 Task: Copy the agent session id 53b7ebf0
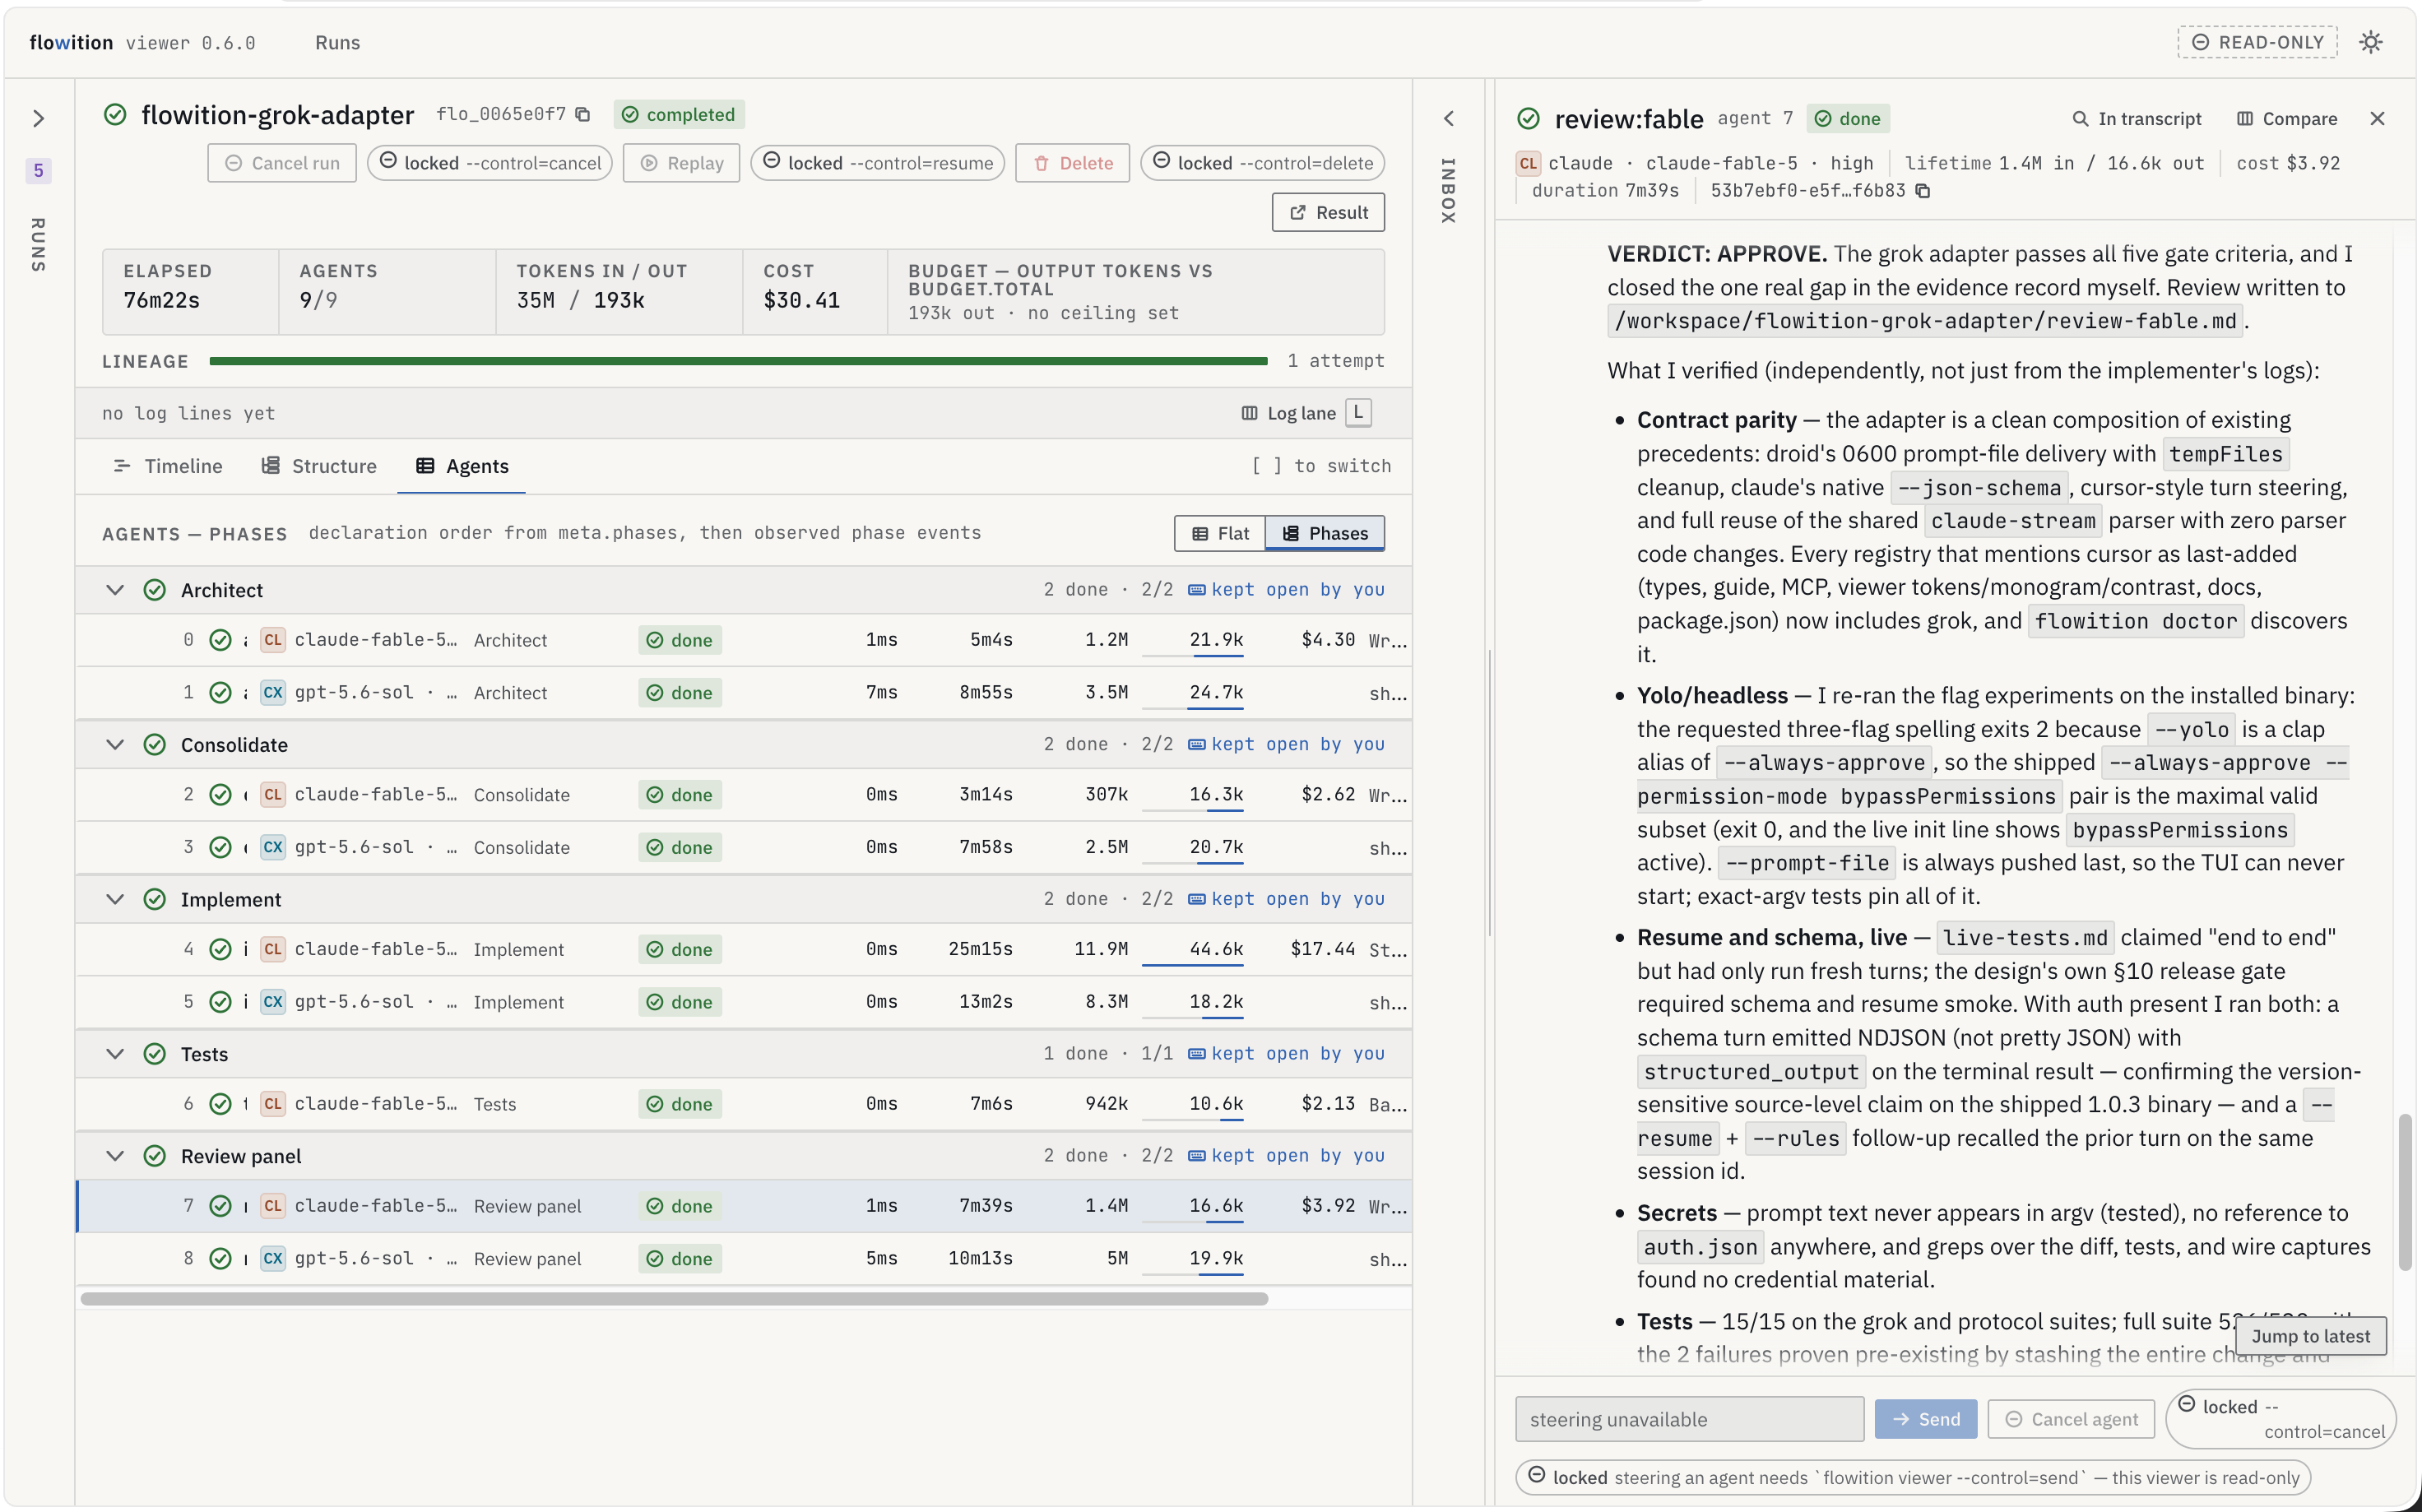point(1922,191)
